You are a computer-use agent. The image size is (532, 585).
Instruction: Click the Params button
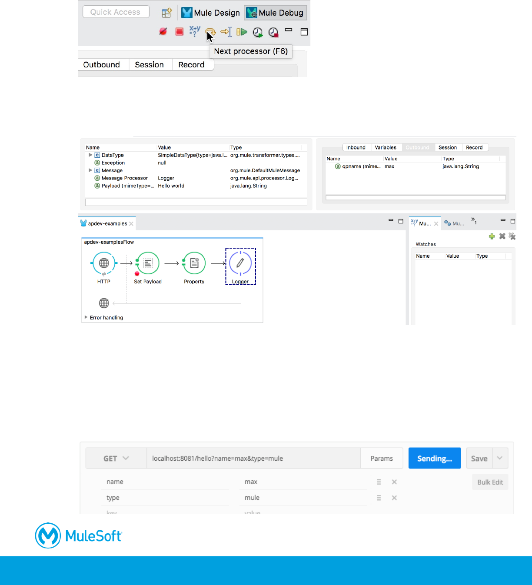pos(382,459)
